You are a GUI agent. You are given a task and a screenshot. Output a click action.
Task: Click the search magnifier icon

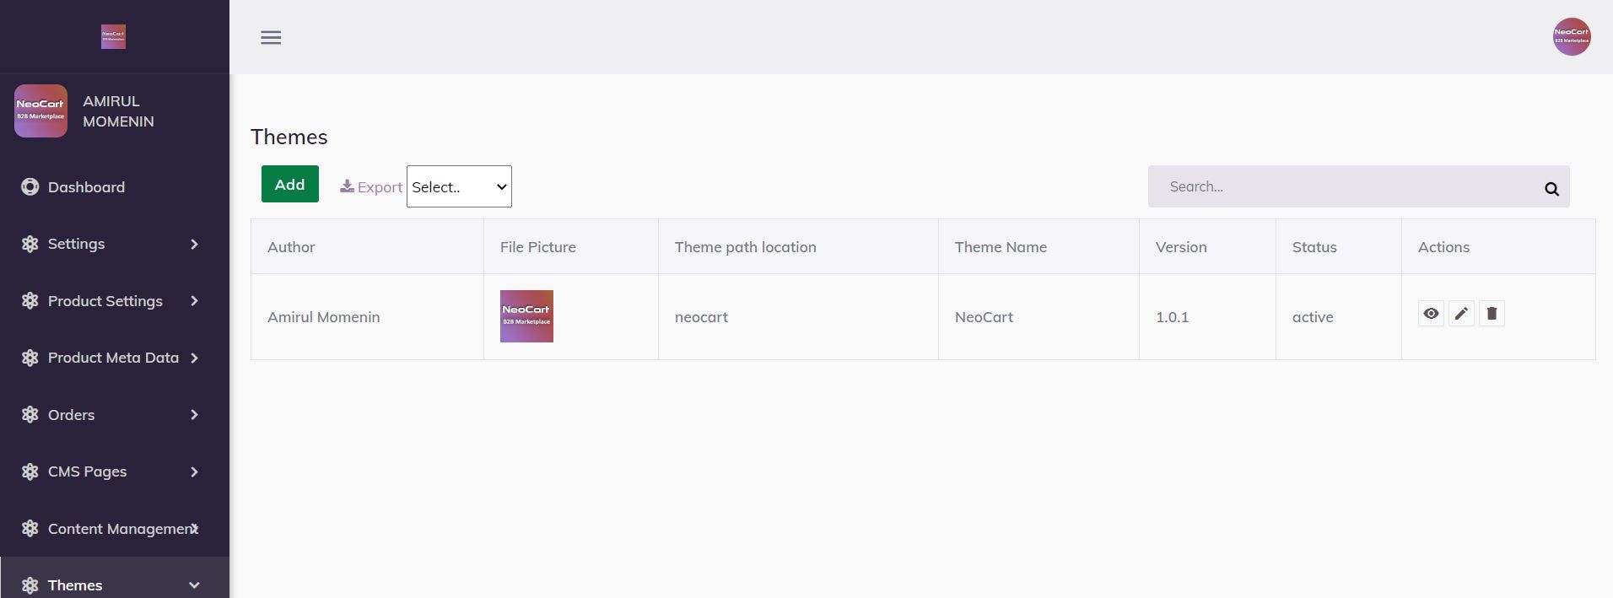pyautogui.click(x=1551, y=189)
